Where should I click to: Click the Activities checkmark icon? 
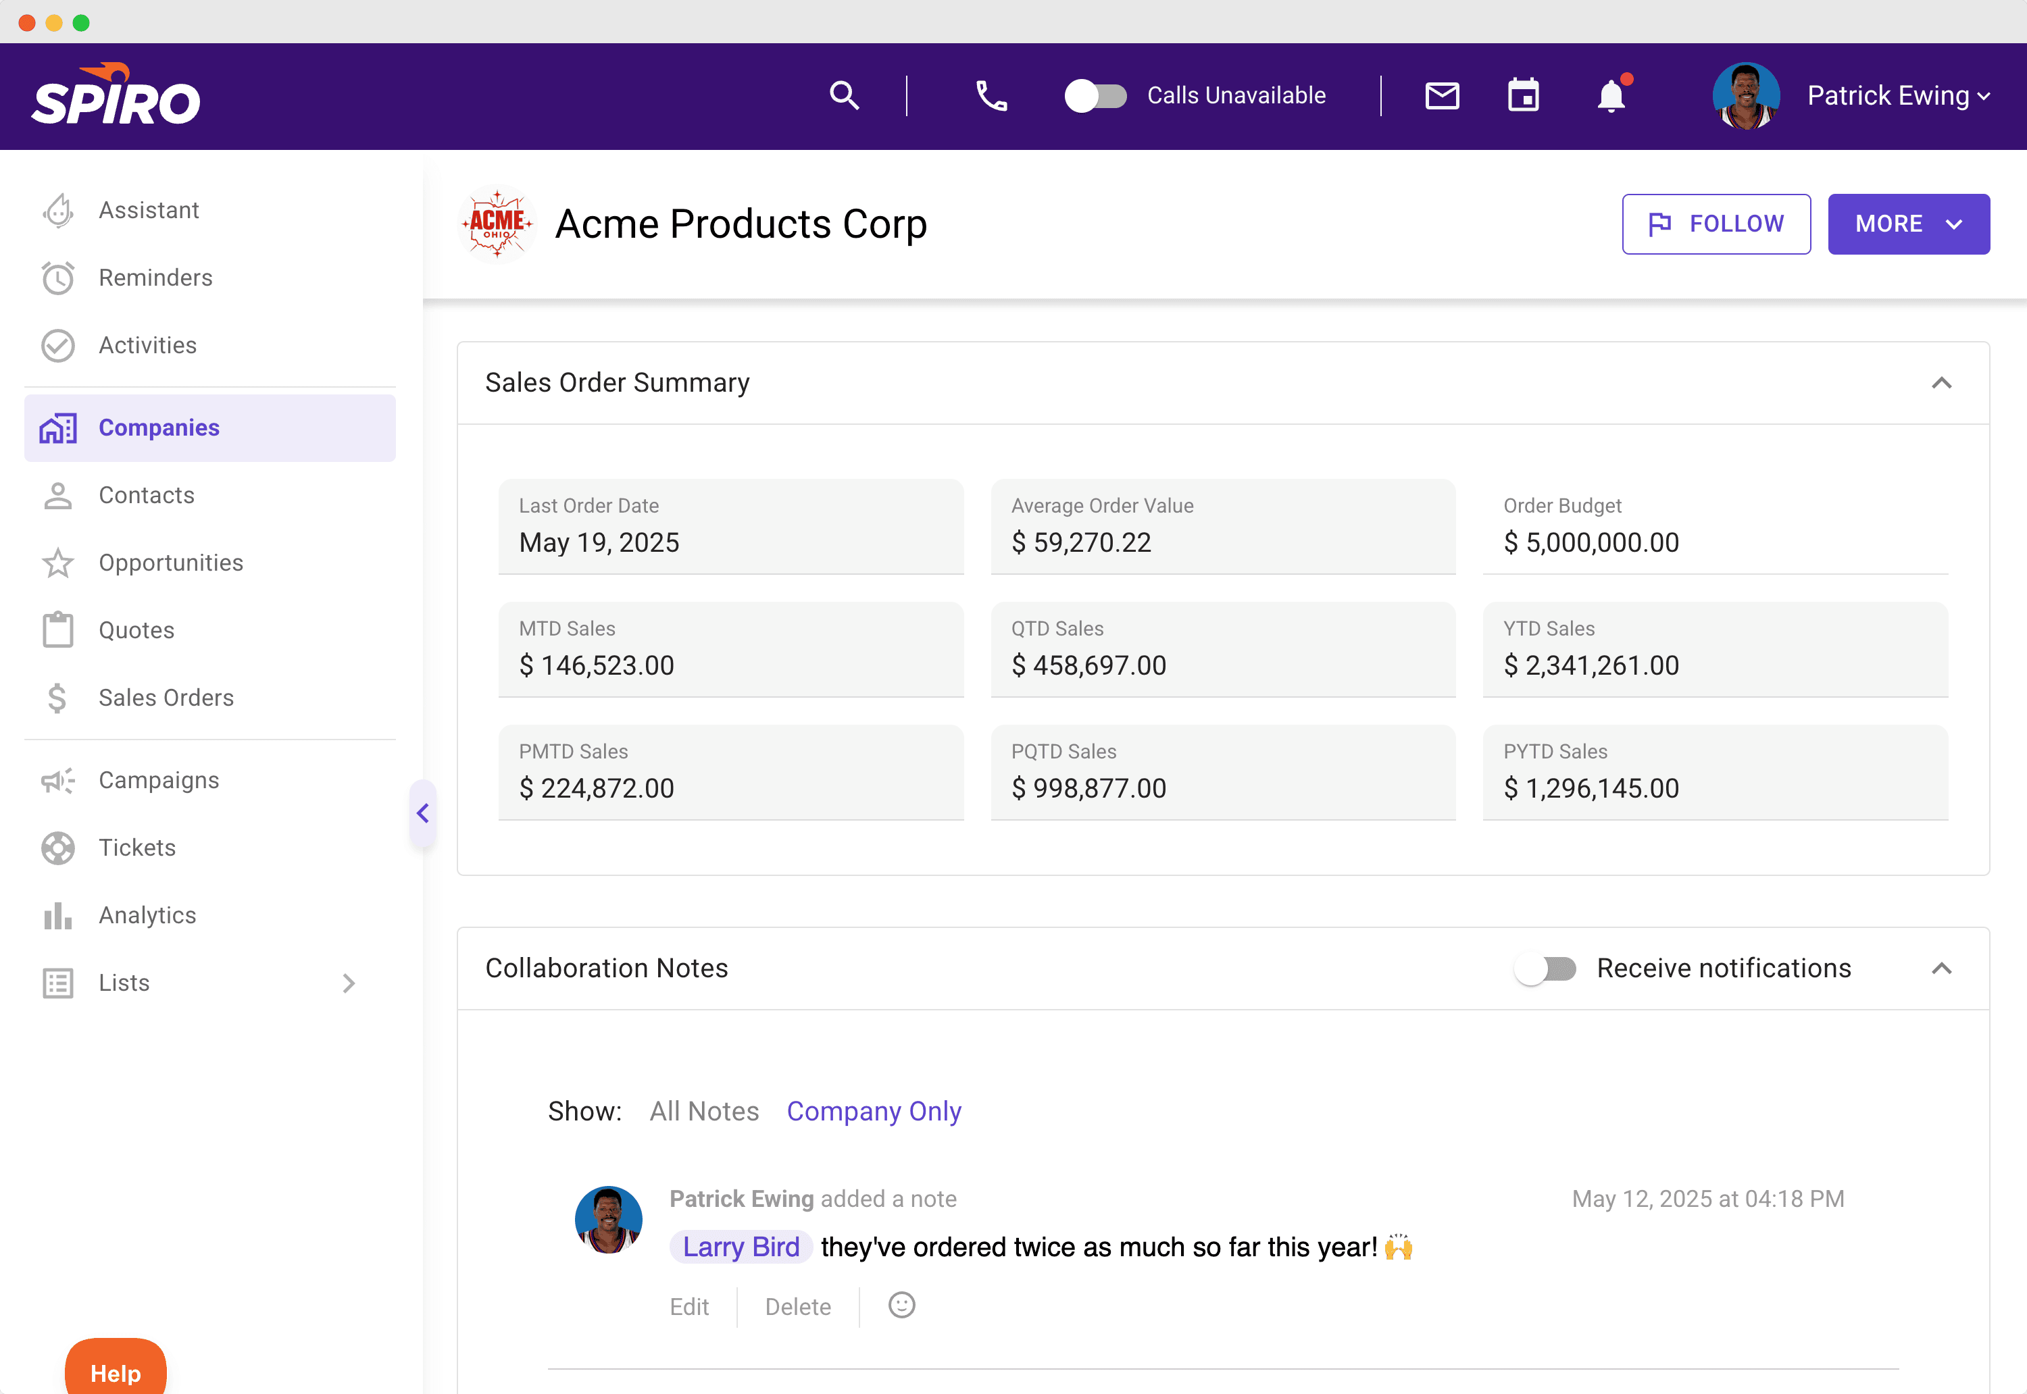tap(57, 345)
